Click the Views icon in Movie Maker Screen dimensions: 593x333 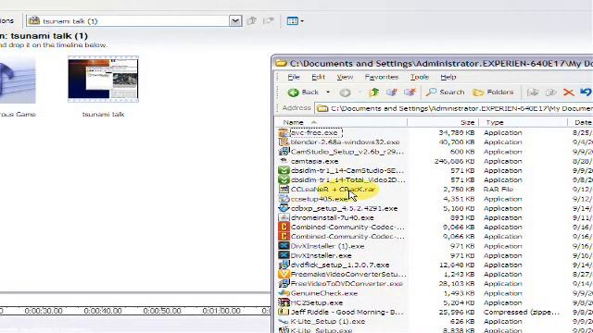coord(293,21)
